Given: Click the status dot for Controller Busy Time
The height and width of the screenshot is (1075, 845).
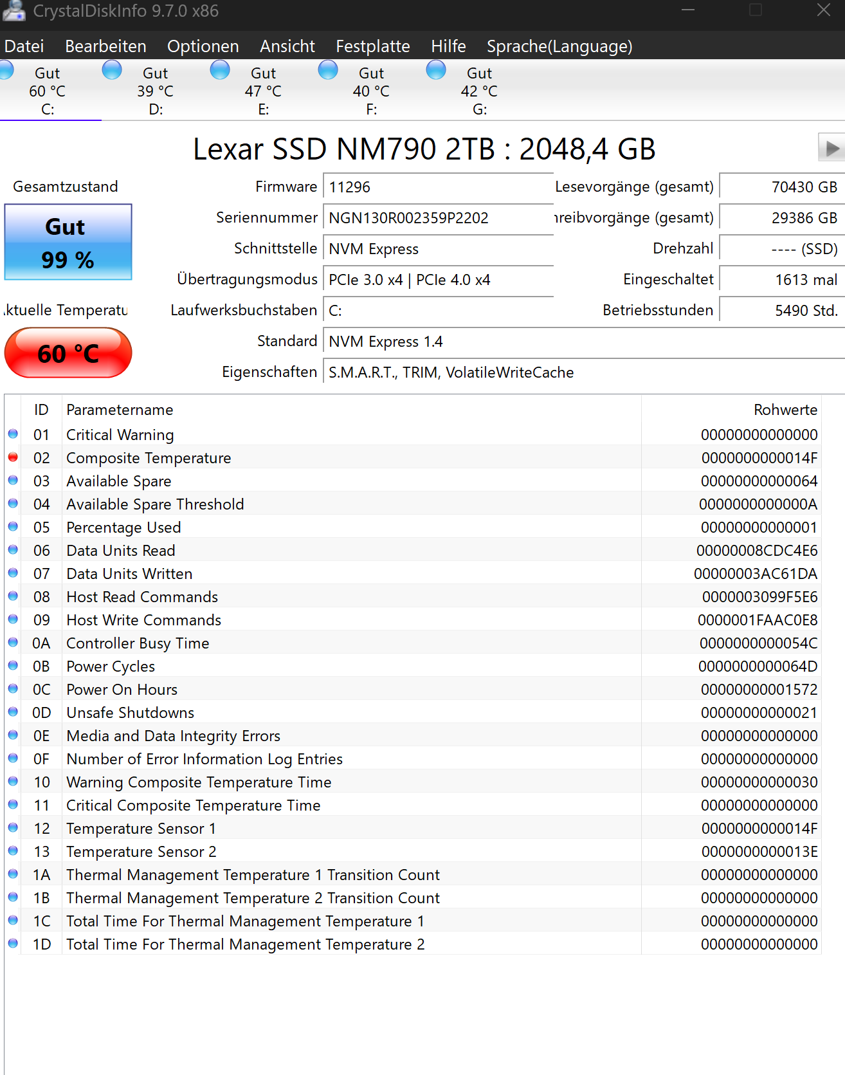Looking at the screenshot, I should (x=13, y=643).
